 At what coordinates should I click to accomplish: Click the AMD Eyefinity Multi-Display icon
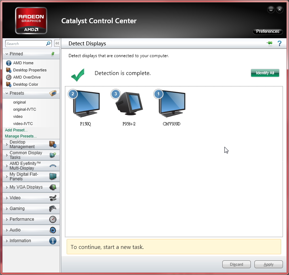tap(53, 166)
